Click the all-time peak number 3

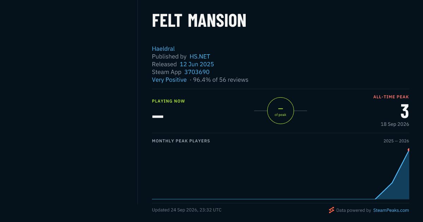405,111
